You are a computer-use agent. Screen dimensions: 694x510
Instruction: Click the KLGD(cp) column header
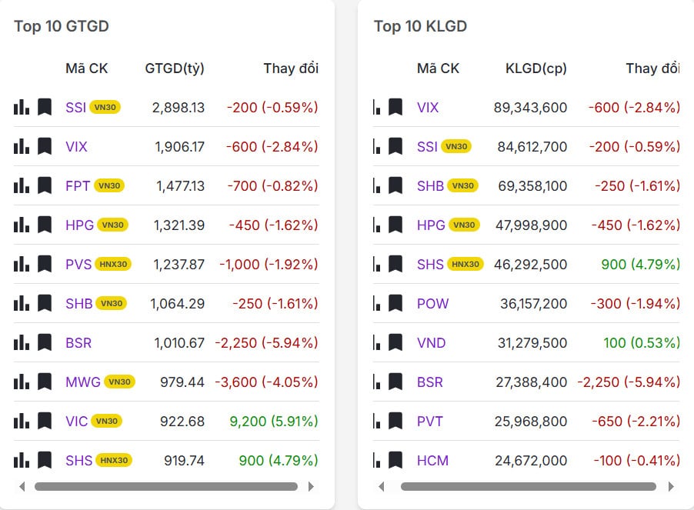pyautogui.click(x=536, y=68)
